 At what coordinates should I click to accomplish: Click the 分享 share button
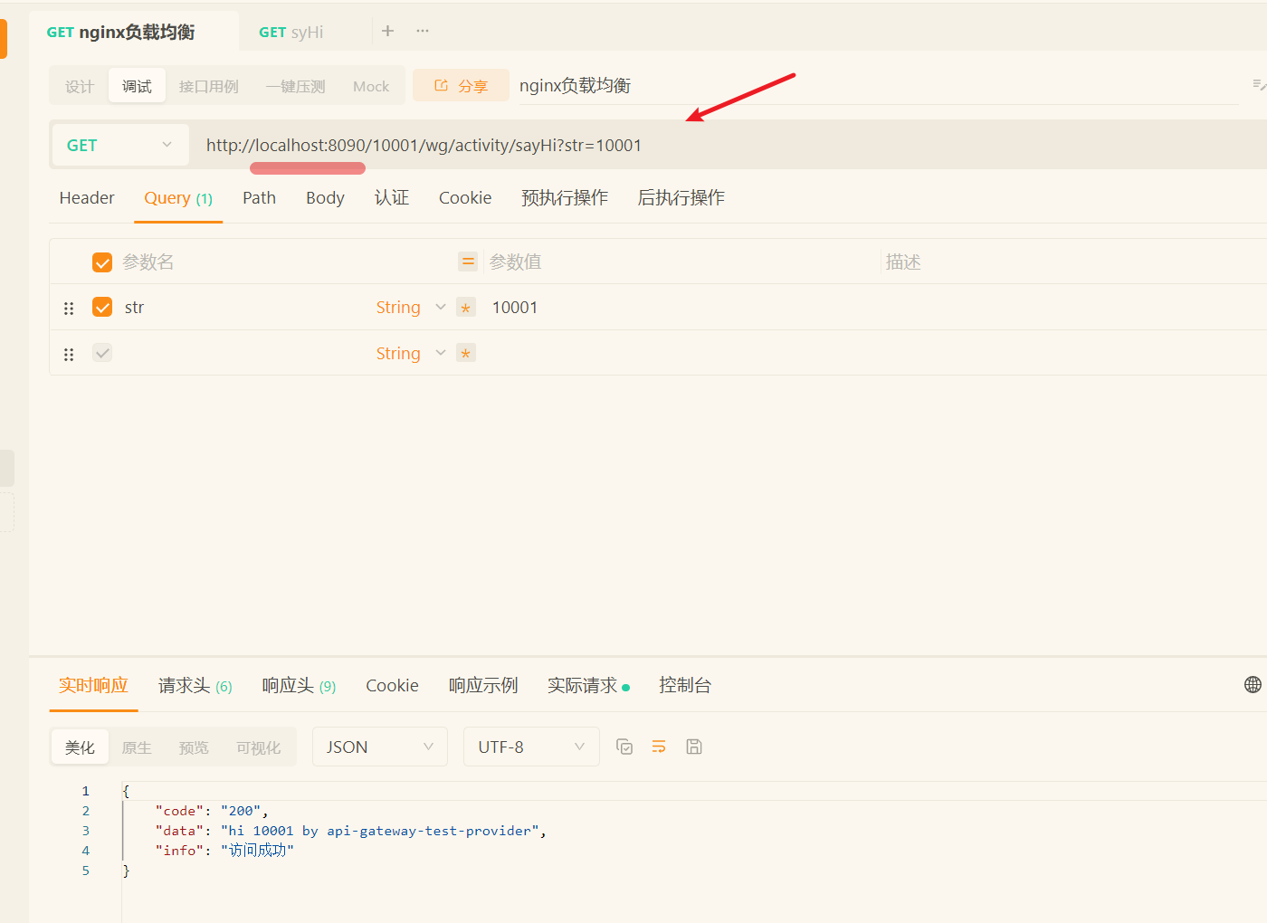coord(462,86)
